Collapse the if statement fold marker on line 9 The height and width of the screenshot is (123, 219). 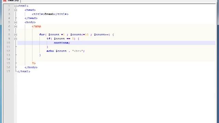click(x=15, y=39)
